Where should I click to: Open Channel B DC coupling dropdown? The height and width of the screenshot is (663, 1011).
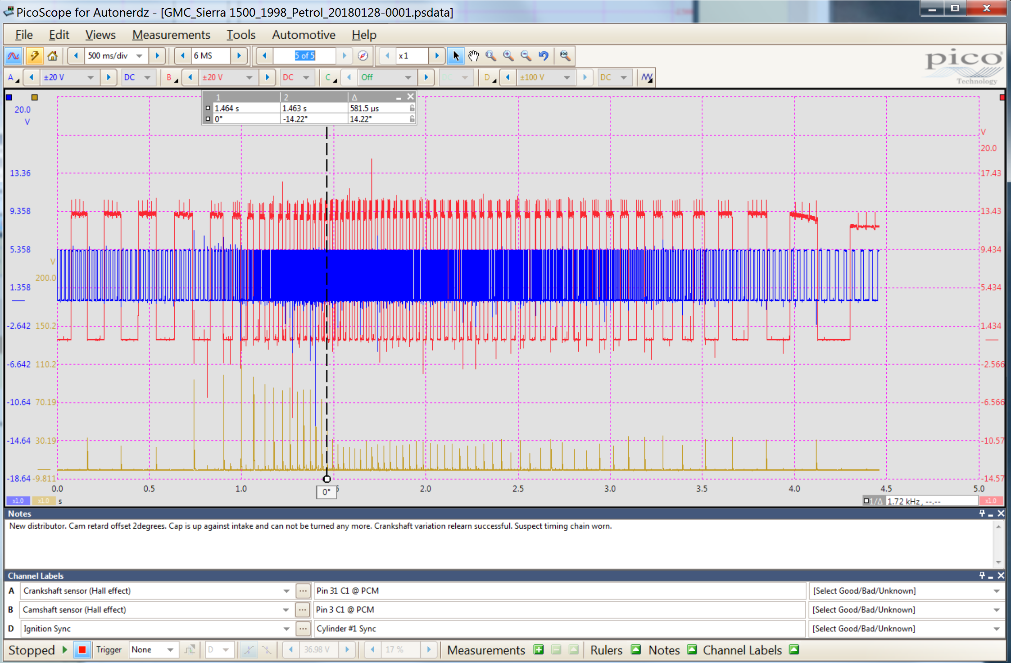306,77
